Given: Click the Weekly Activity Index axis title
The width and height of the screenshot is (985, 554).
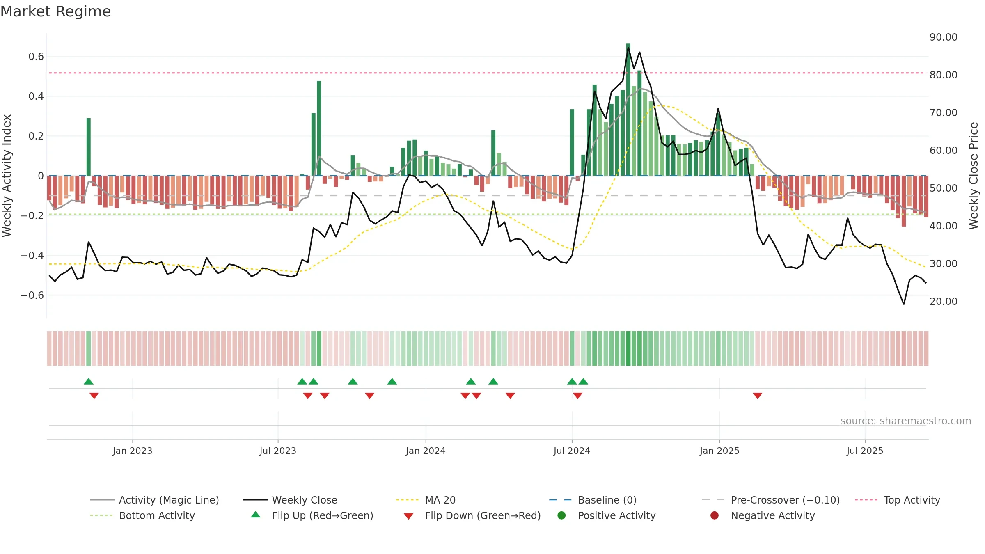Looking at the screenshot, I should [x=7, y=176].
